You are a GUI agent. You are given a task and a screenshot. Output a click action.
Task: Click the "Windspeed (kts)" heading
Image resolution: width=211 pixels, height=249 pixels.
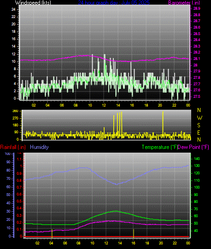pos(33,3)
